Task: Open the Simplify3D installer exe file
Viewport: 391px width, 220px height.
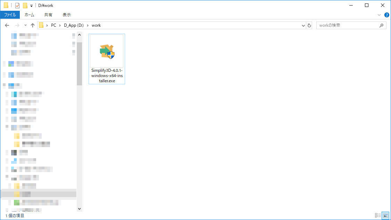Action: 107,58
